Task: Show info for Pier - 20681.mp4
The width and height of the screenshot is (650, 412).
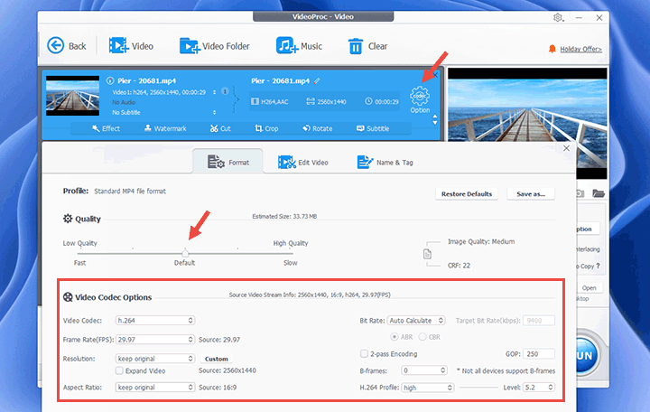Action: [x=110, y=80]
